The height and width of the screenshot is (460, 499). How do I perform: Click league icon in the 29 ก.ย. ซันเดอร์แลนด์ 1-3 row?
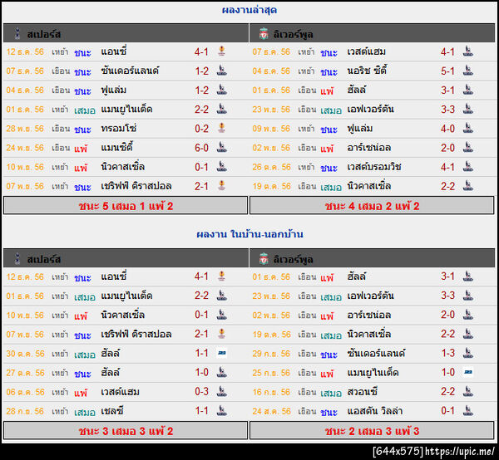pyautogui.click(x=467, y=353)
